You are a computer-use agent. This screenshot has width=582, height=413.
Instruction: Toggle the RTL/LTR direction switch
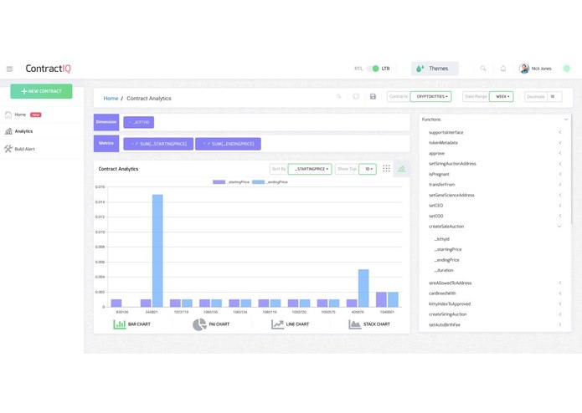point(373,69)
